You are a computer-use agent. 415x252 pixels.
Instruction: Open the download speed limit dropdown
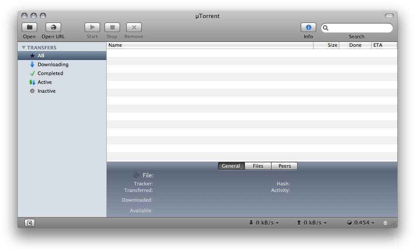[x=264, y=223]
